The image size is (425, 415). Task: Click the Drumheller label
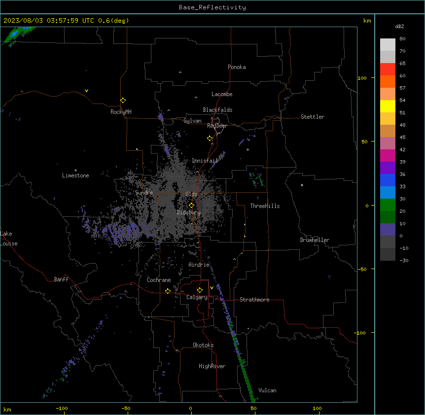[315, 240]
